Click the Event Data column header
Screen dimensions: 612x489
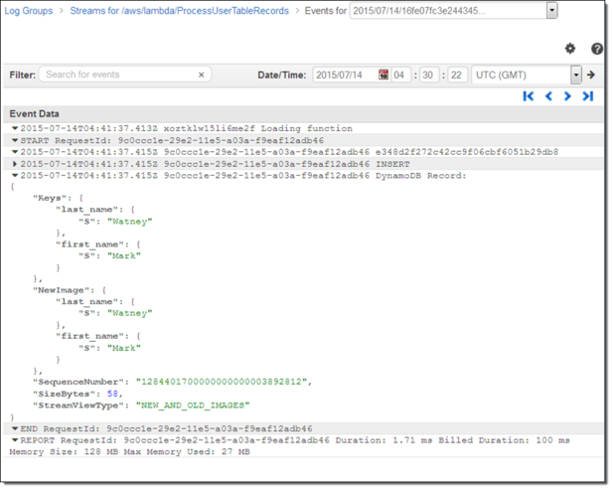35,114
